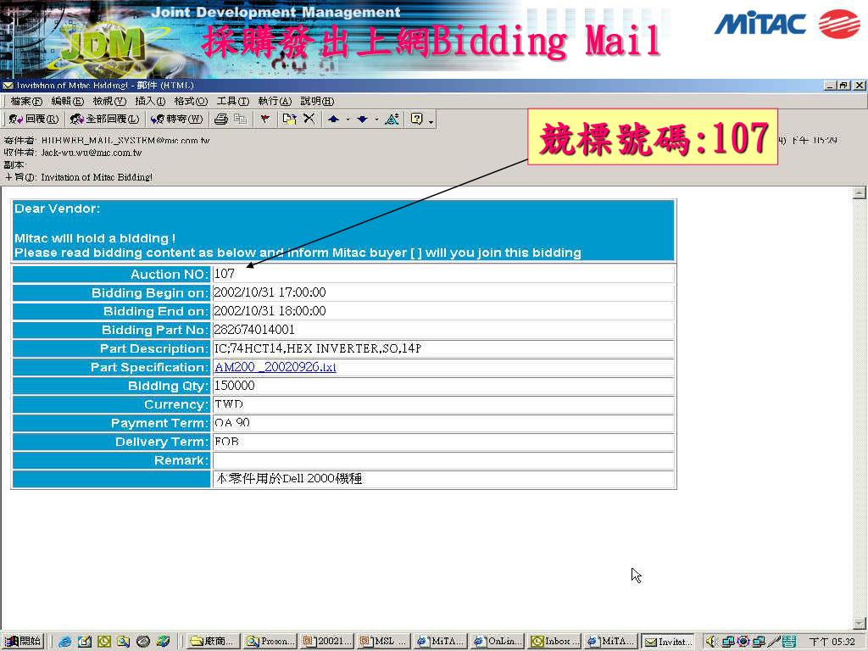Click remark text about Dell 2000

point(289,479)
